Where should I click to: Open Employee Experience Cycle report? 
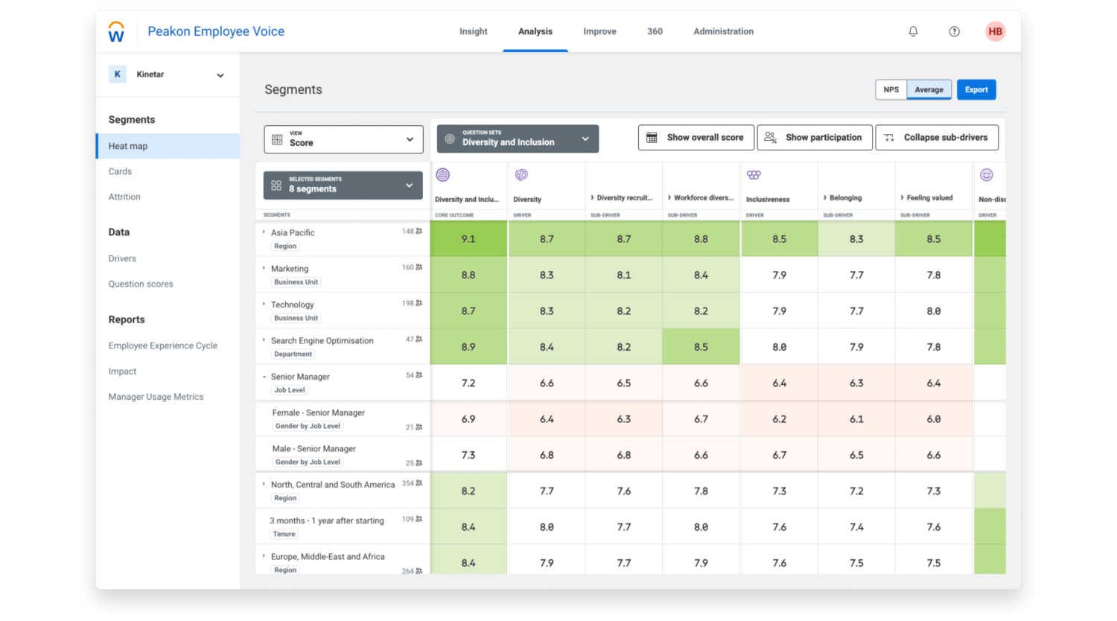tap(163, 345)
